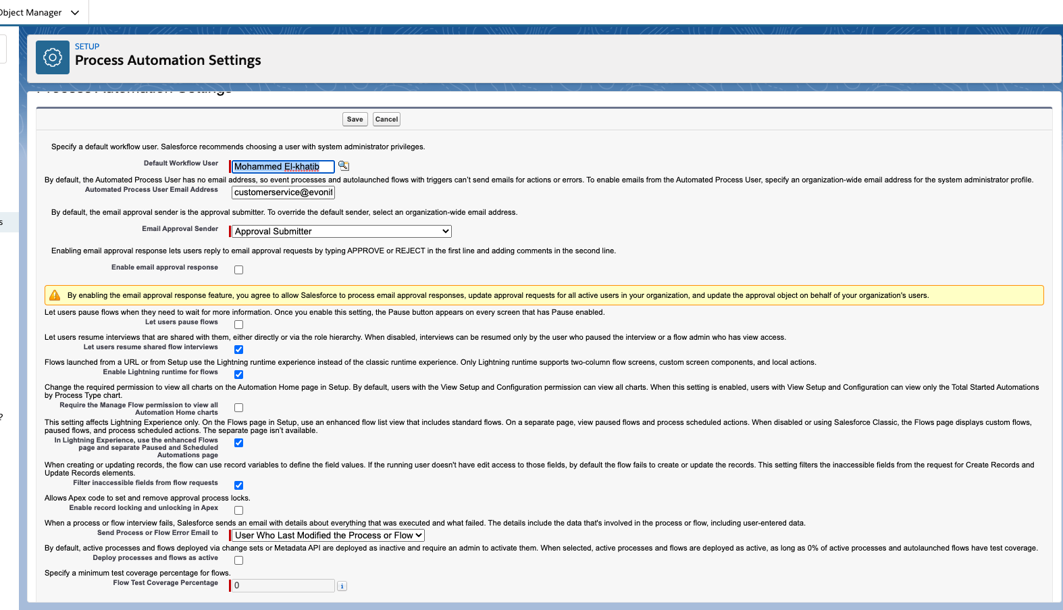This screenshot has height=610, width=1063.
Task: Click the Setup gear icon in header
Action: coord(53,57)
